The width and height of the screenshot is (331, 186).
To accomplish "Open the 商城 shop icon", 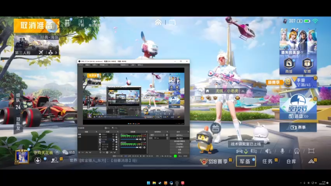I will click(289, 65).
